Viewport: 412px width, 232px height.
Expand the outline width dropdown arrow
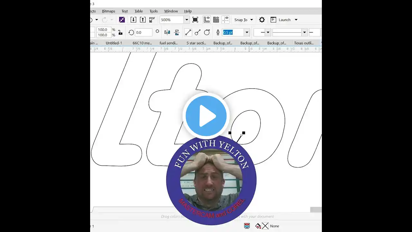click(247, 32)
